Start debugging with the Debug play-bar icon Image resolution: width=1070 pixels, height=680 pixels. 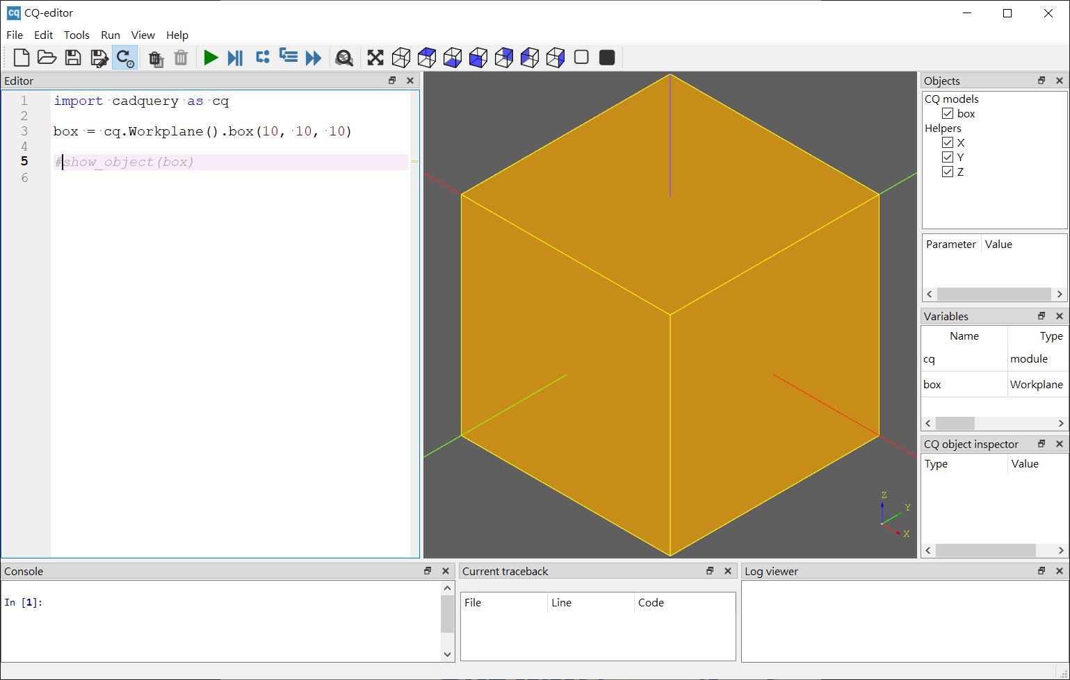(x=236, y=58)
